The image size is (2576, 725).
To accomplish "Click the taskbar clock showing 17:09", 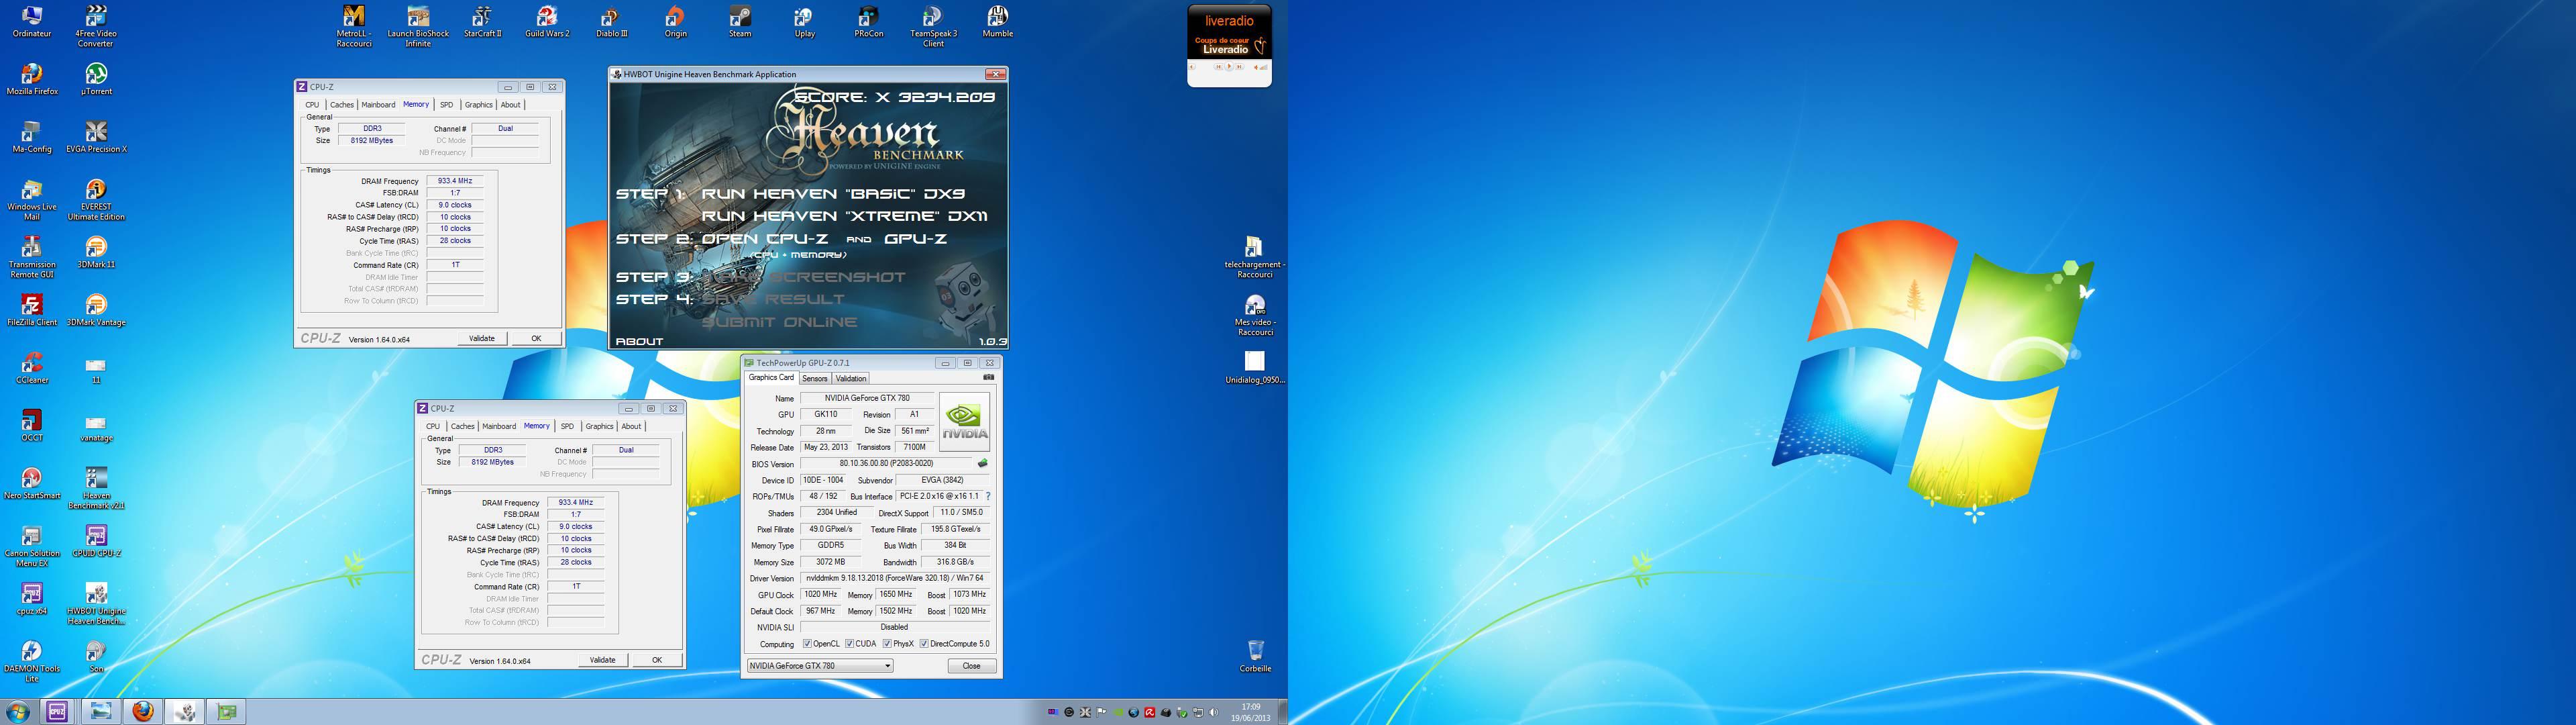I will point(1250,712).
